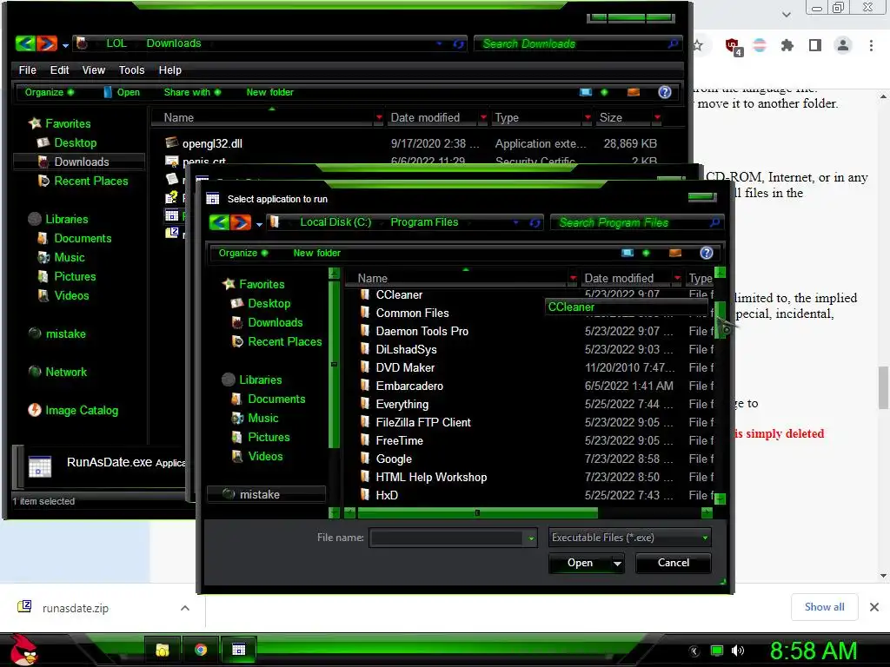Change view icon in Downloads Explorer toolbar

pos(586,92)
